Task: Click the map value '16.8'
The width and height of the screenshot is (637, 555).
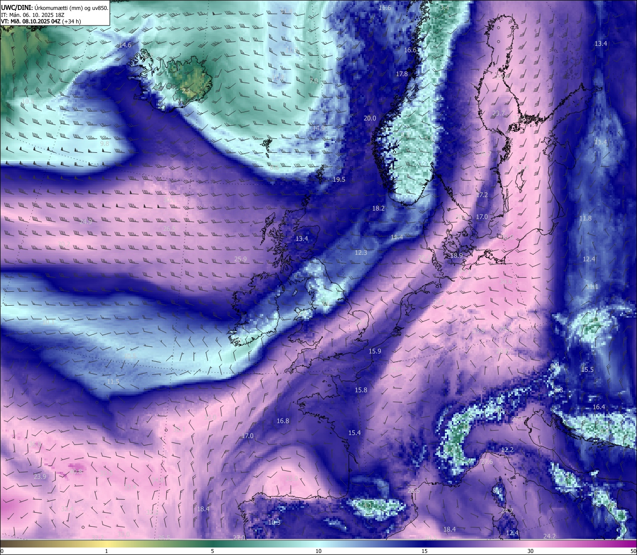Action: 283,421
